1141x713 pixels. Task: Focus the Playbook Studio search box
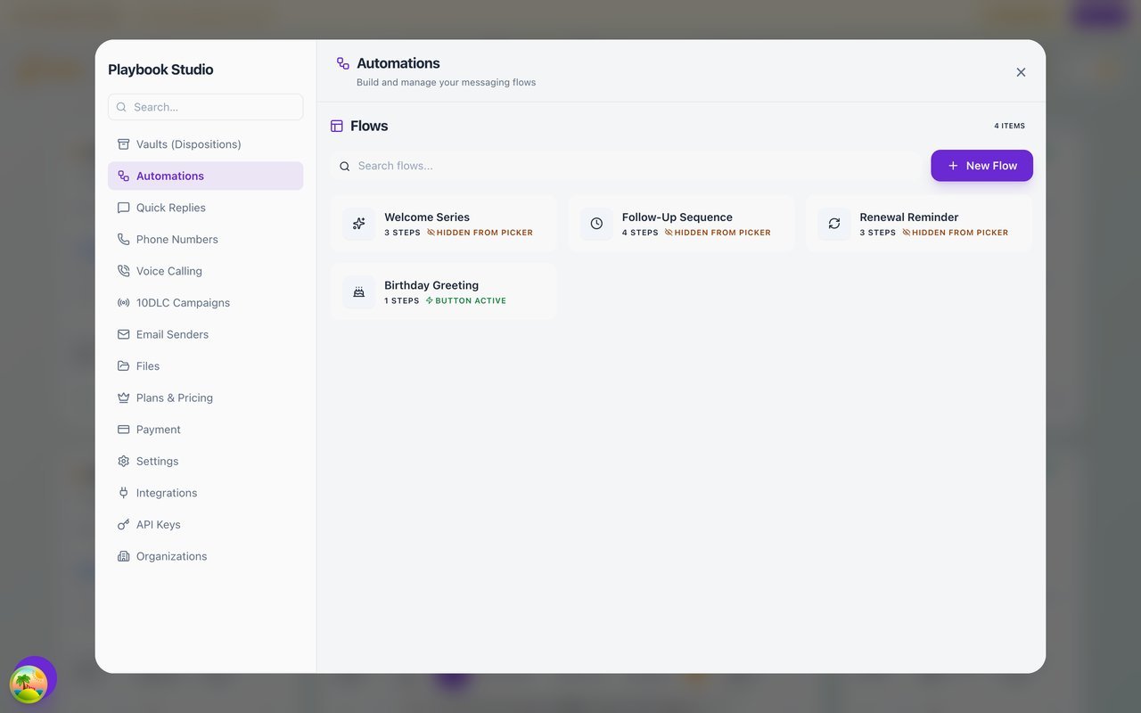tap(205, 107)
